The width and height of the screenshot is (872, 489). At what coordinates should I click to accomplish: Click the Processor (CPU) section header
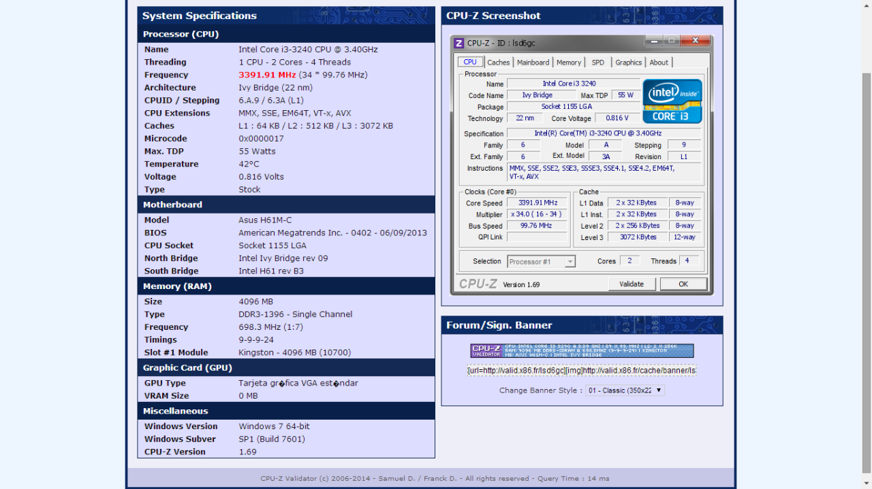(x=286, y=34)
